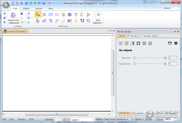The image size is (182, 123).
Task: Click the Blur slider track
Action: click(150, 58)
